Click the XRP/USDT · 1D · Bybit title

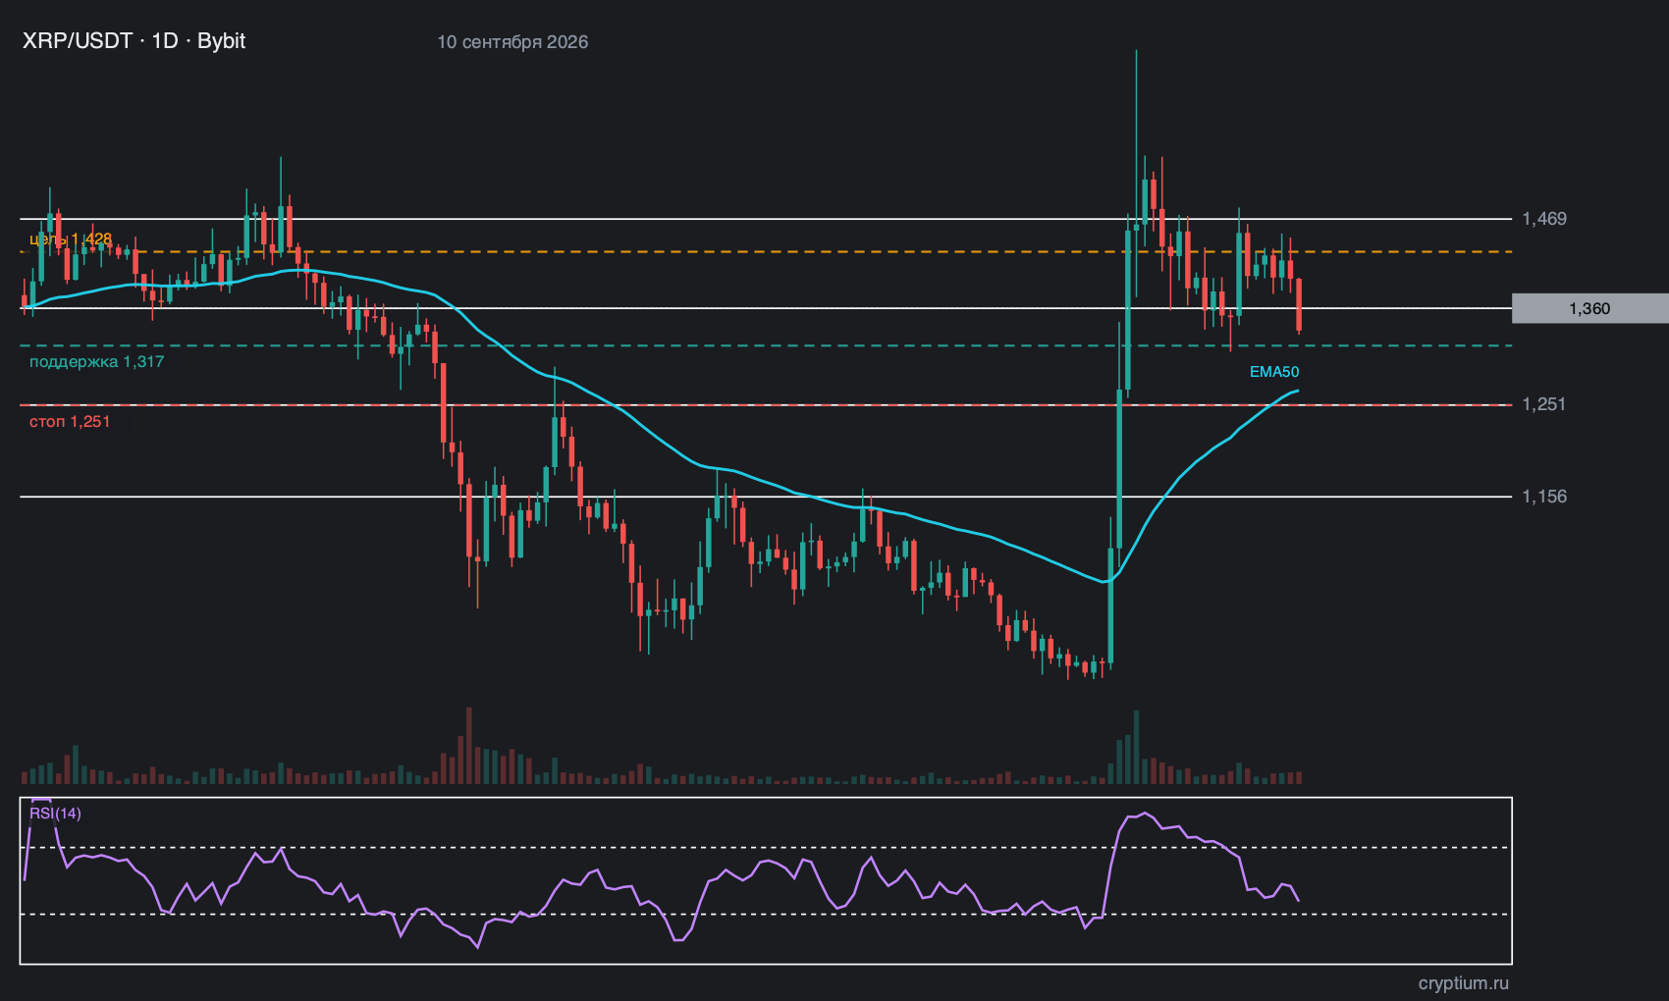pyautogui.click(x=134, y=41)
